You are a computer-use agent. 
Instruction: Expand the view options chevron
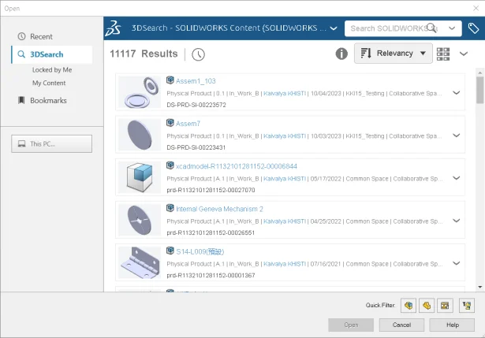coord(464,54)
